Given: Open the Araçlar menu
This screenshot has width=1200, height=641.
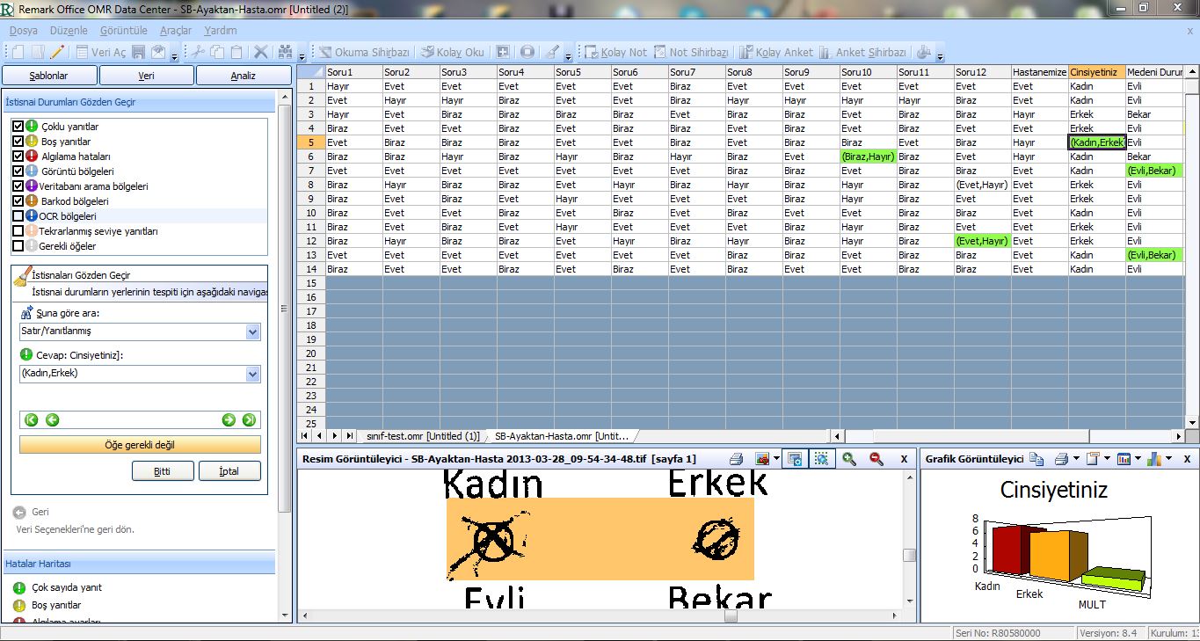Looking at the screenshot, I should tap(175, 29).
